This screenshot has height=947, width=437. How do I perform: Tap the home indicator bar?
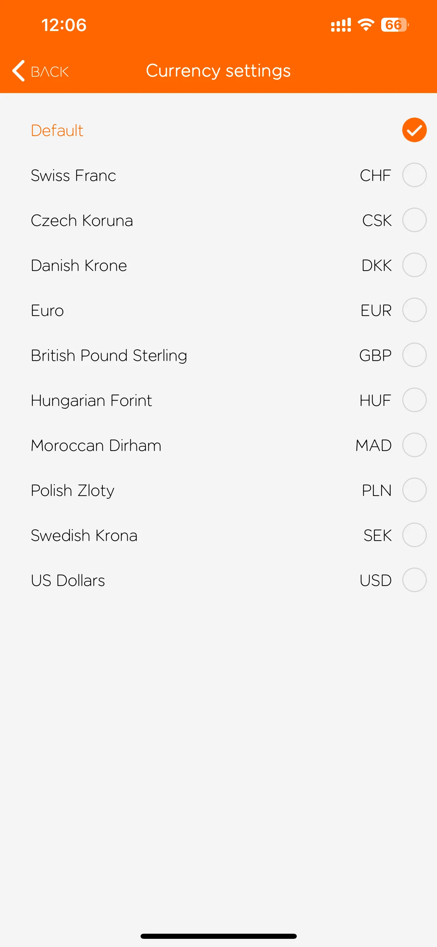(218, 936)
